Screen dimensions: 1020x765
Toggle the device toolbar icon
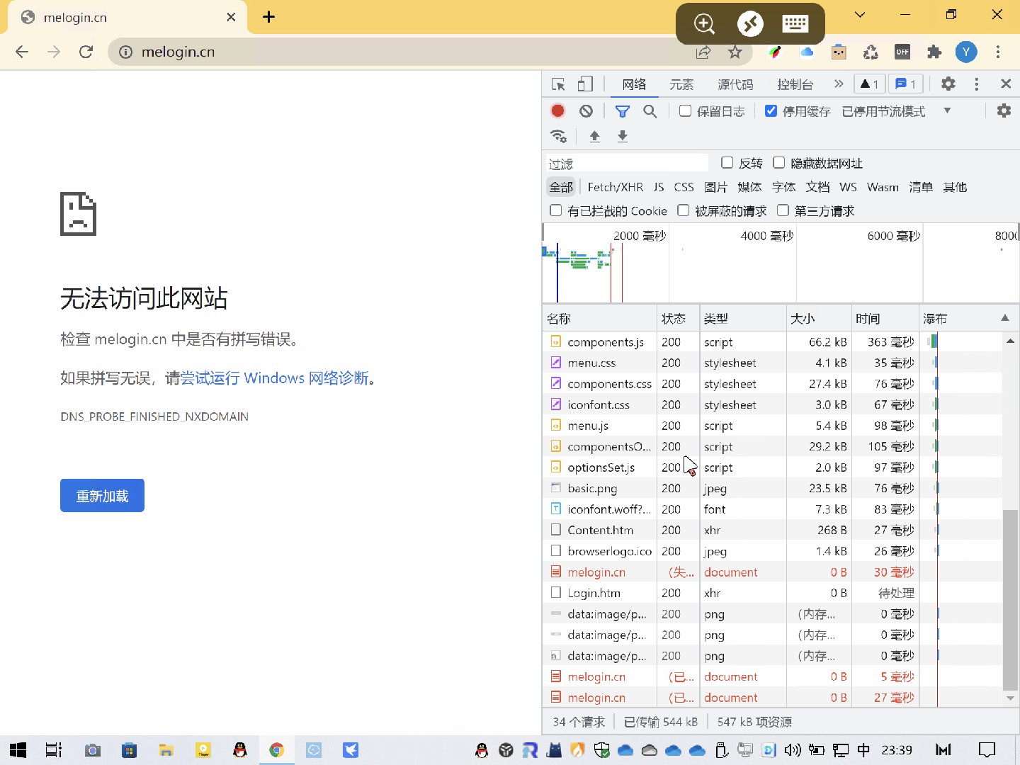[585, 84]
